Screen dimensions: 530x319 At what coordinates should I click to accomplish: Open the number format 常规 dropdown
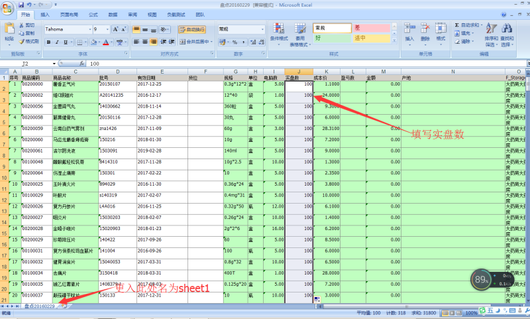[x=262, y=29]
